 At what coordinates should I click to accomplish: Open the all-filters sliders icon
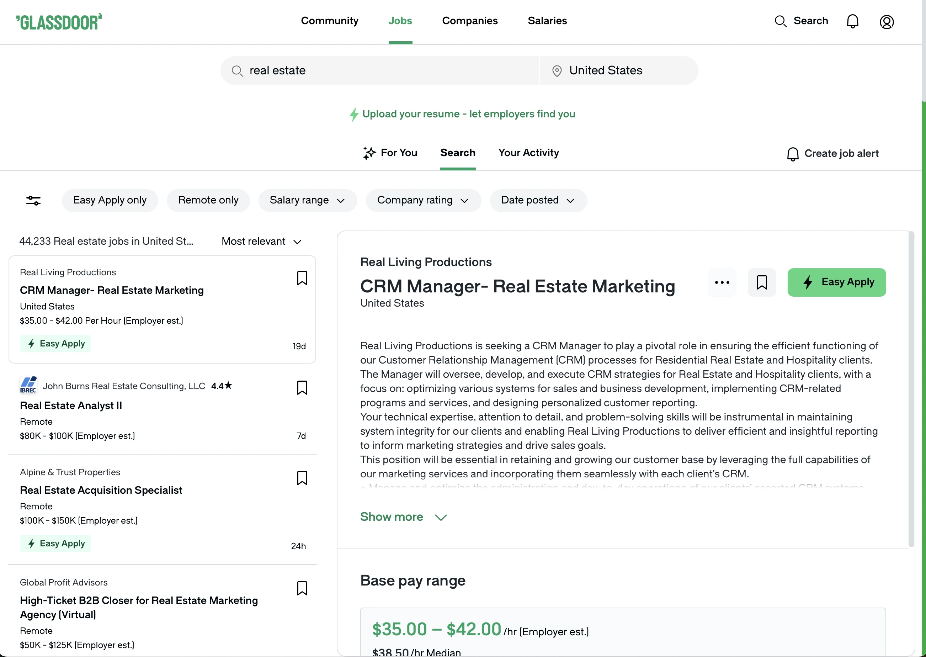(x=33, y=200)
